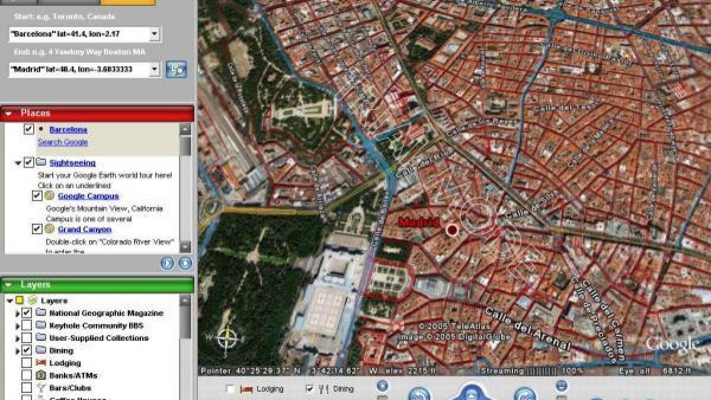Image resolution: width=711 pixels, height=400 pixels.
Task: Click the Keyhole Community BBS folder icon
Action: [x=40, y=325]
